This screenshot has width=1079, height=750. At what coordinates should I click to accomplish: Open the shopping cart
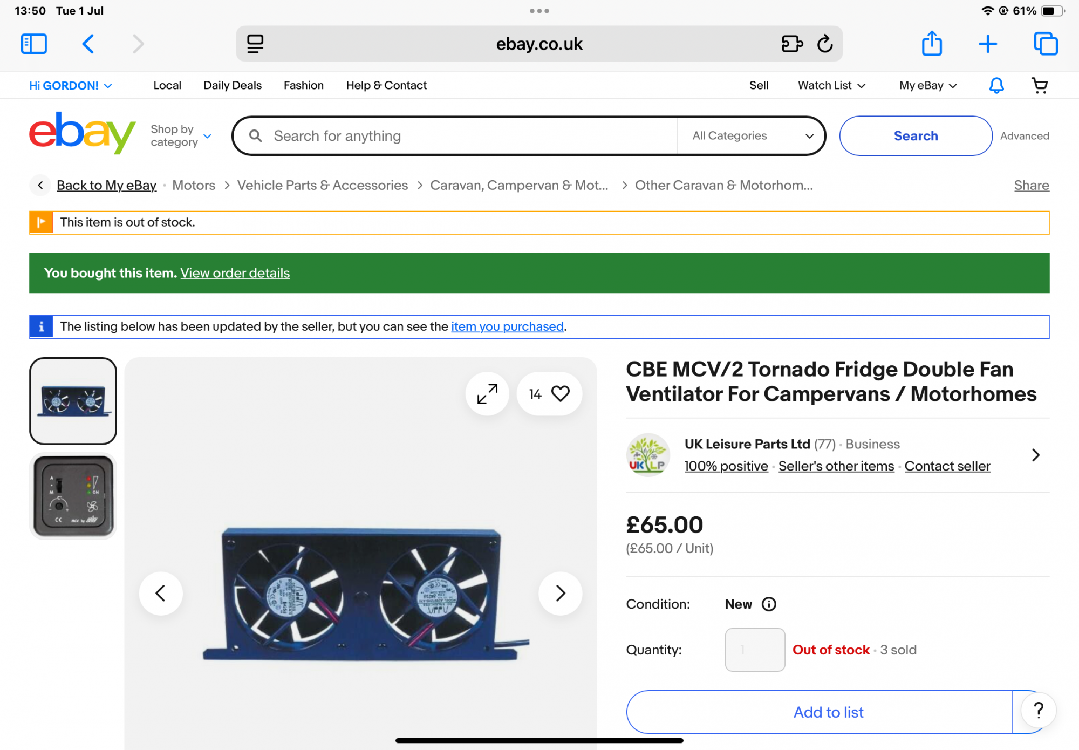click(1039, 85)
